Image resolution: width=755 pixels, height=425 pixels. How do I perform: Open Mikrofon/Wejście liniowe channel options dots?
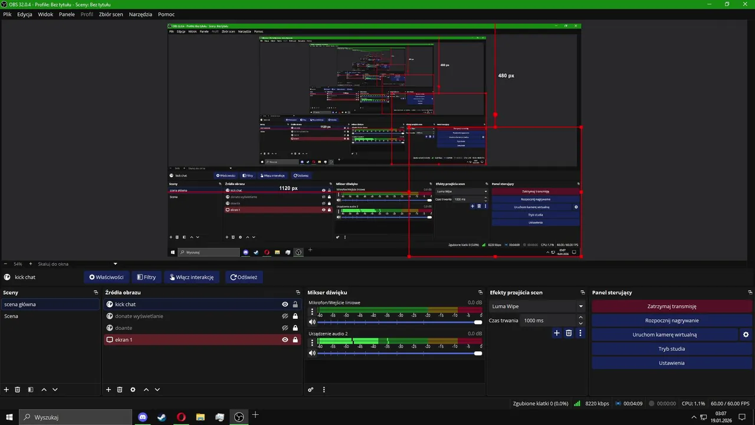tap(313, 311)
